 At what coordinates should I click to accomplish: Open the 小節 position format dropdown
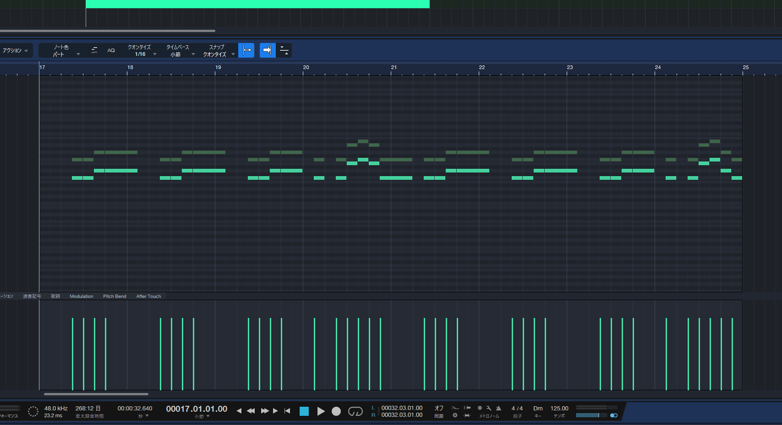point(202,417)
